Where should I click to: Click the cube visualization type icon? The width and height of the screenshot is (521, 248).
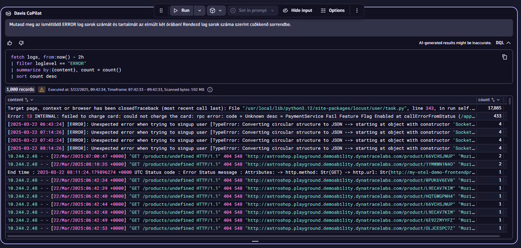click(x=212, y=10)
